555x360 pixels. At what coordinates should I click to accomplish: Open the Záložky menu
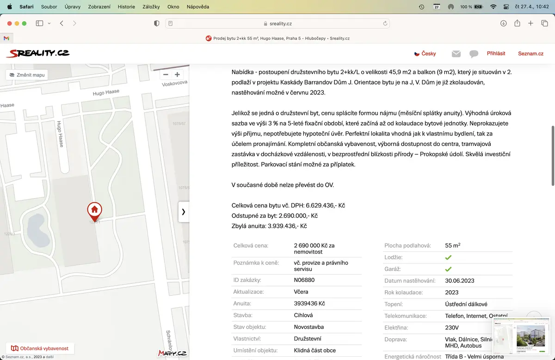point(151,7)
